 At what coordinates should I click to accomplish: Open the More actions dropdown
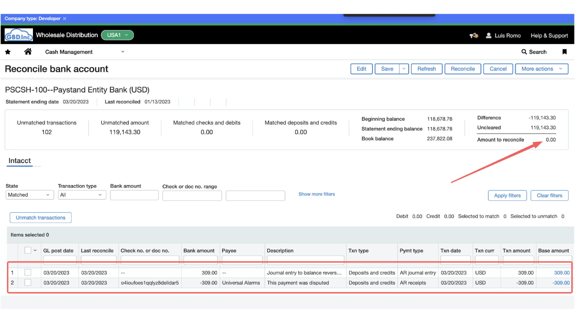(x=541, y=69)
